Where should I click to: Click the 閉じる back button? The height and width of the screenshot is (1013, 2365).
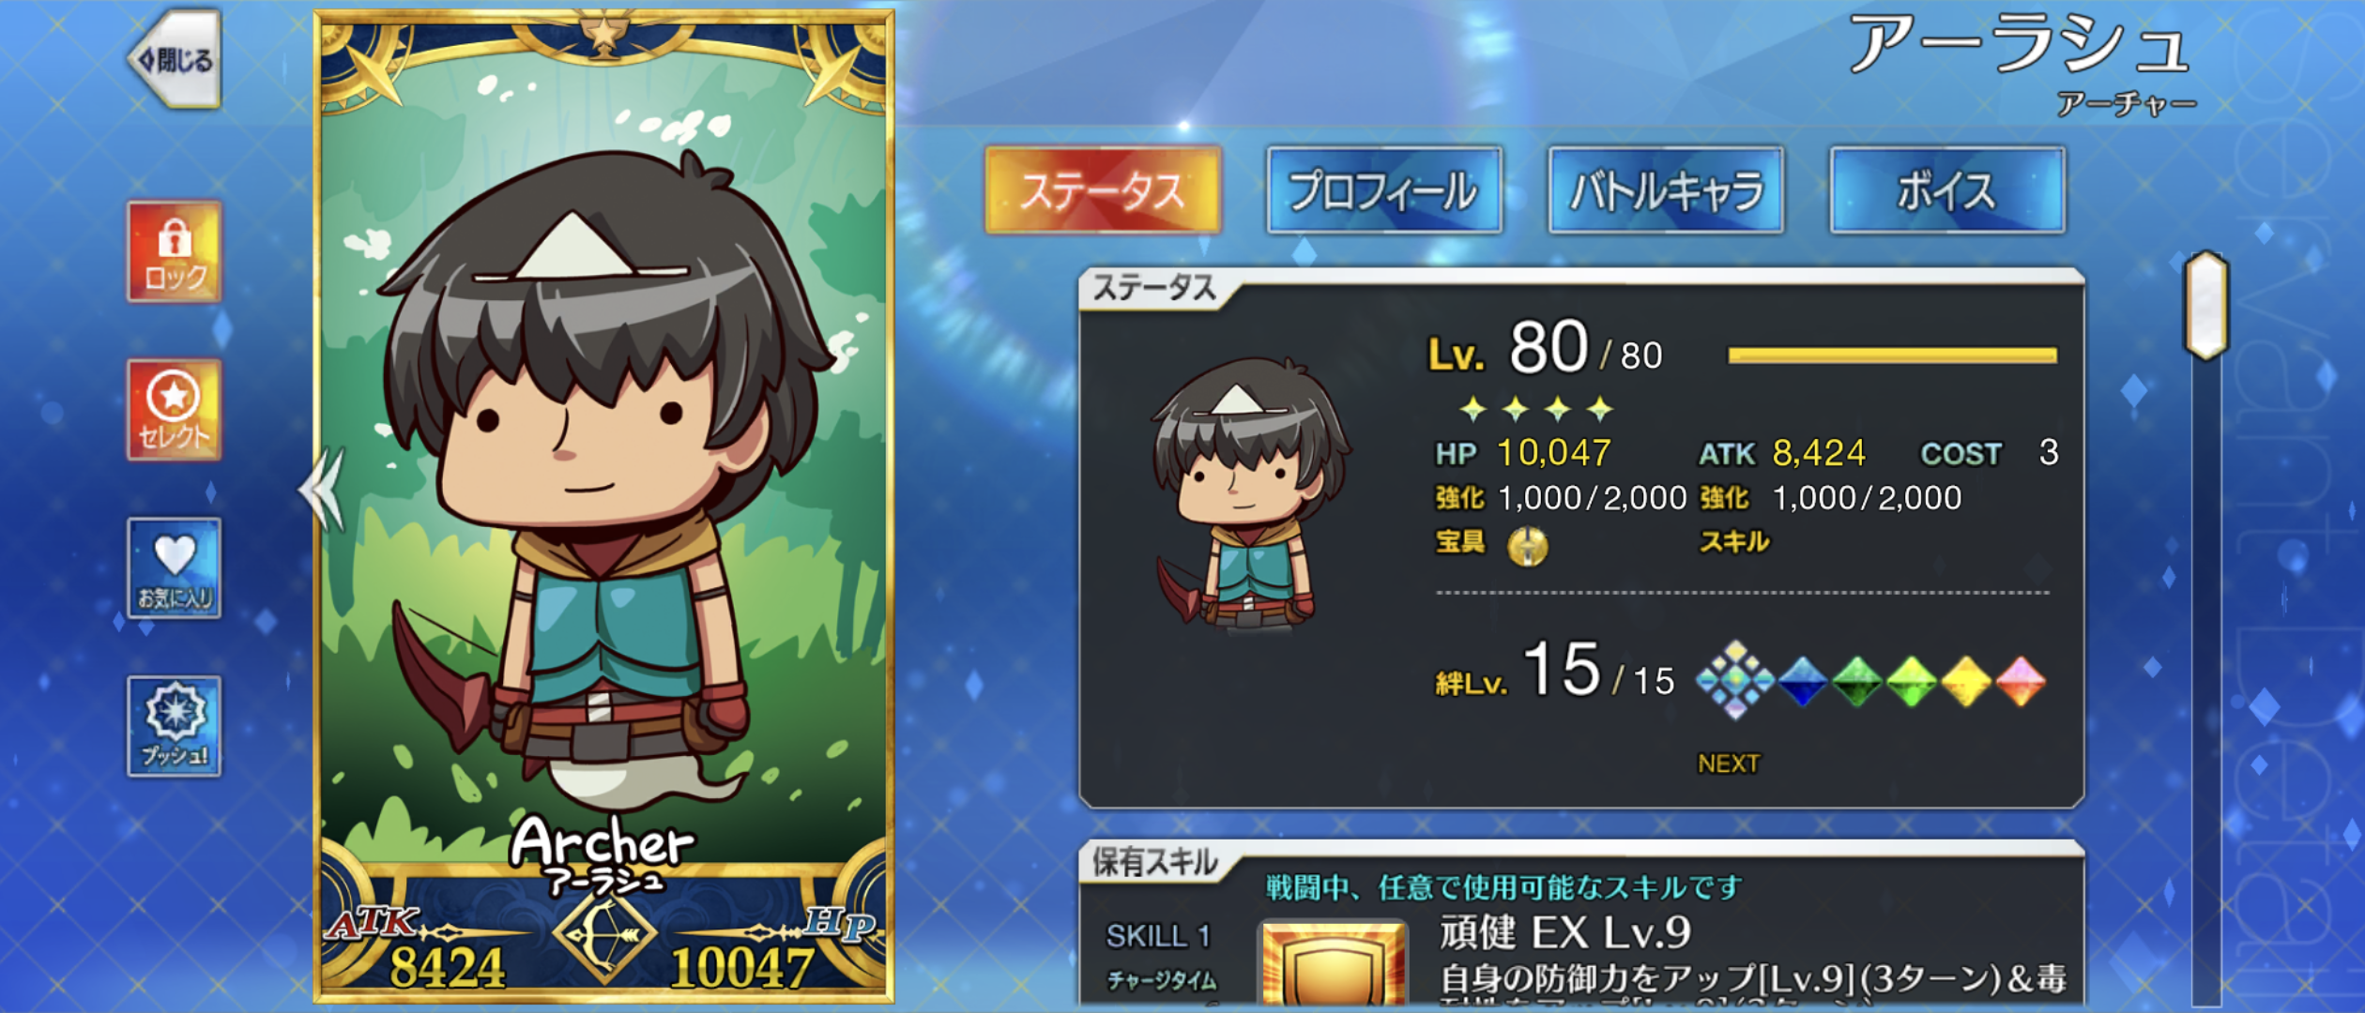tap(175, 60)
